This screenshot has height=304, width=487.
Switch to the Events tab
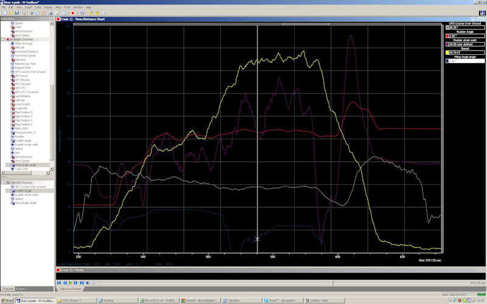[21, 289]
